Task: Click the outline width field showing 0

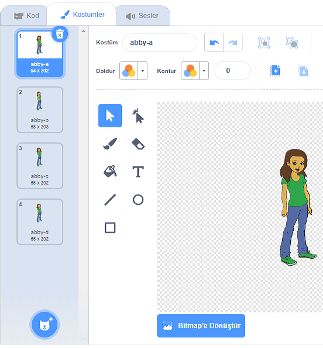Action: [x=232, y=71]
